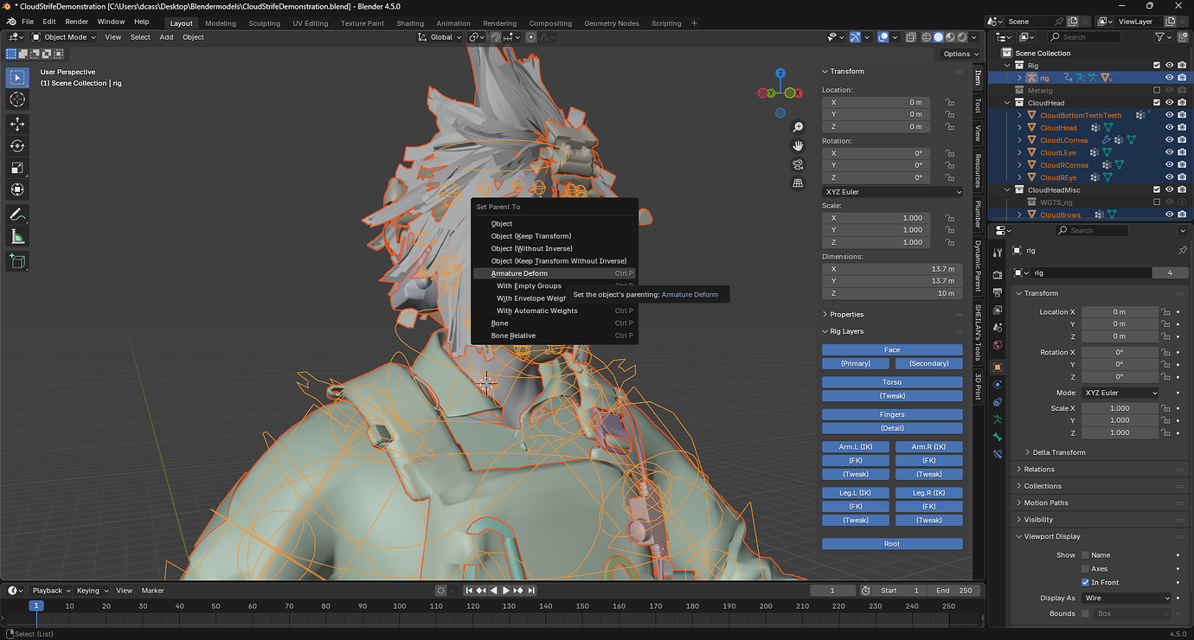Play the animation forward
This screenshot has width=1194, height=640.
click(506, 591)
